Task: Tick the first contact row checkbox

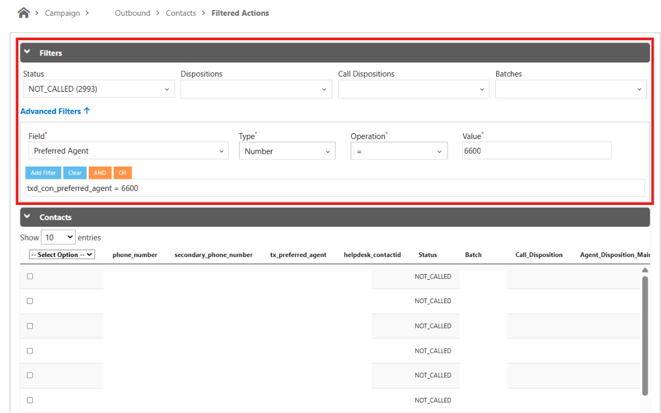Action: [x=30, y=276]
